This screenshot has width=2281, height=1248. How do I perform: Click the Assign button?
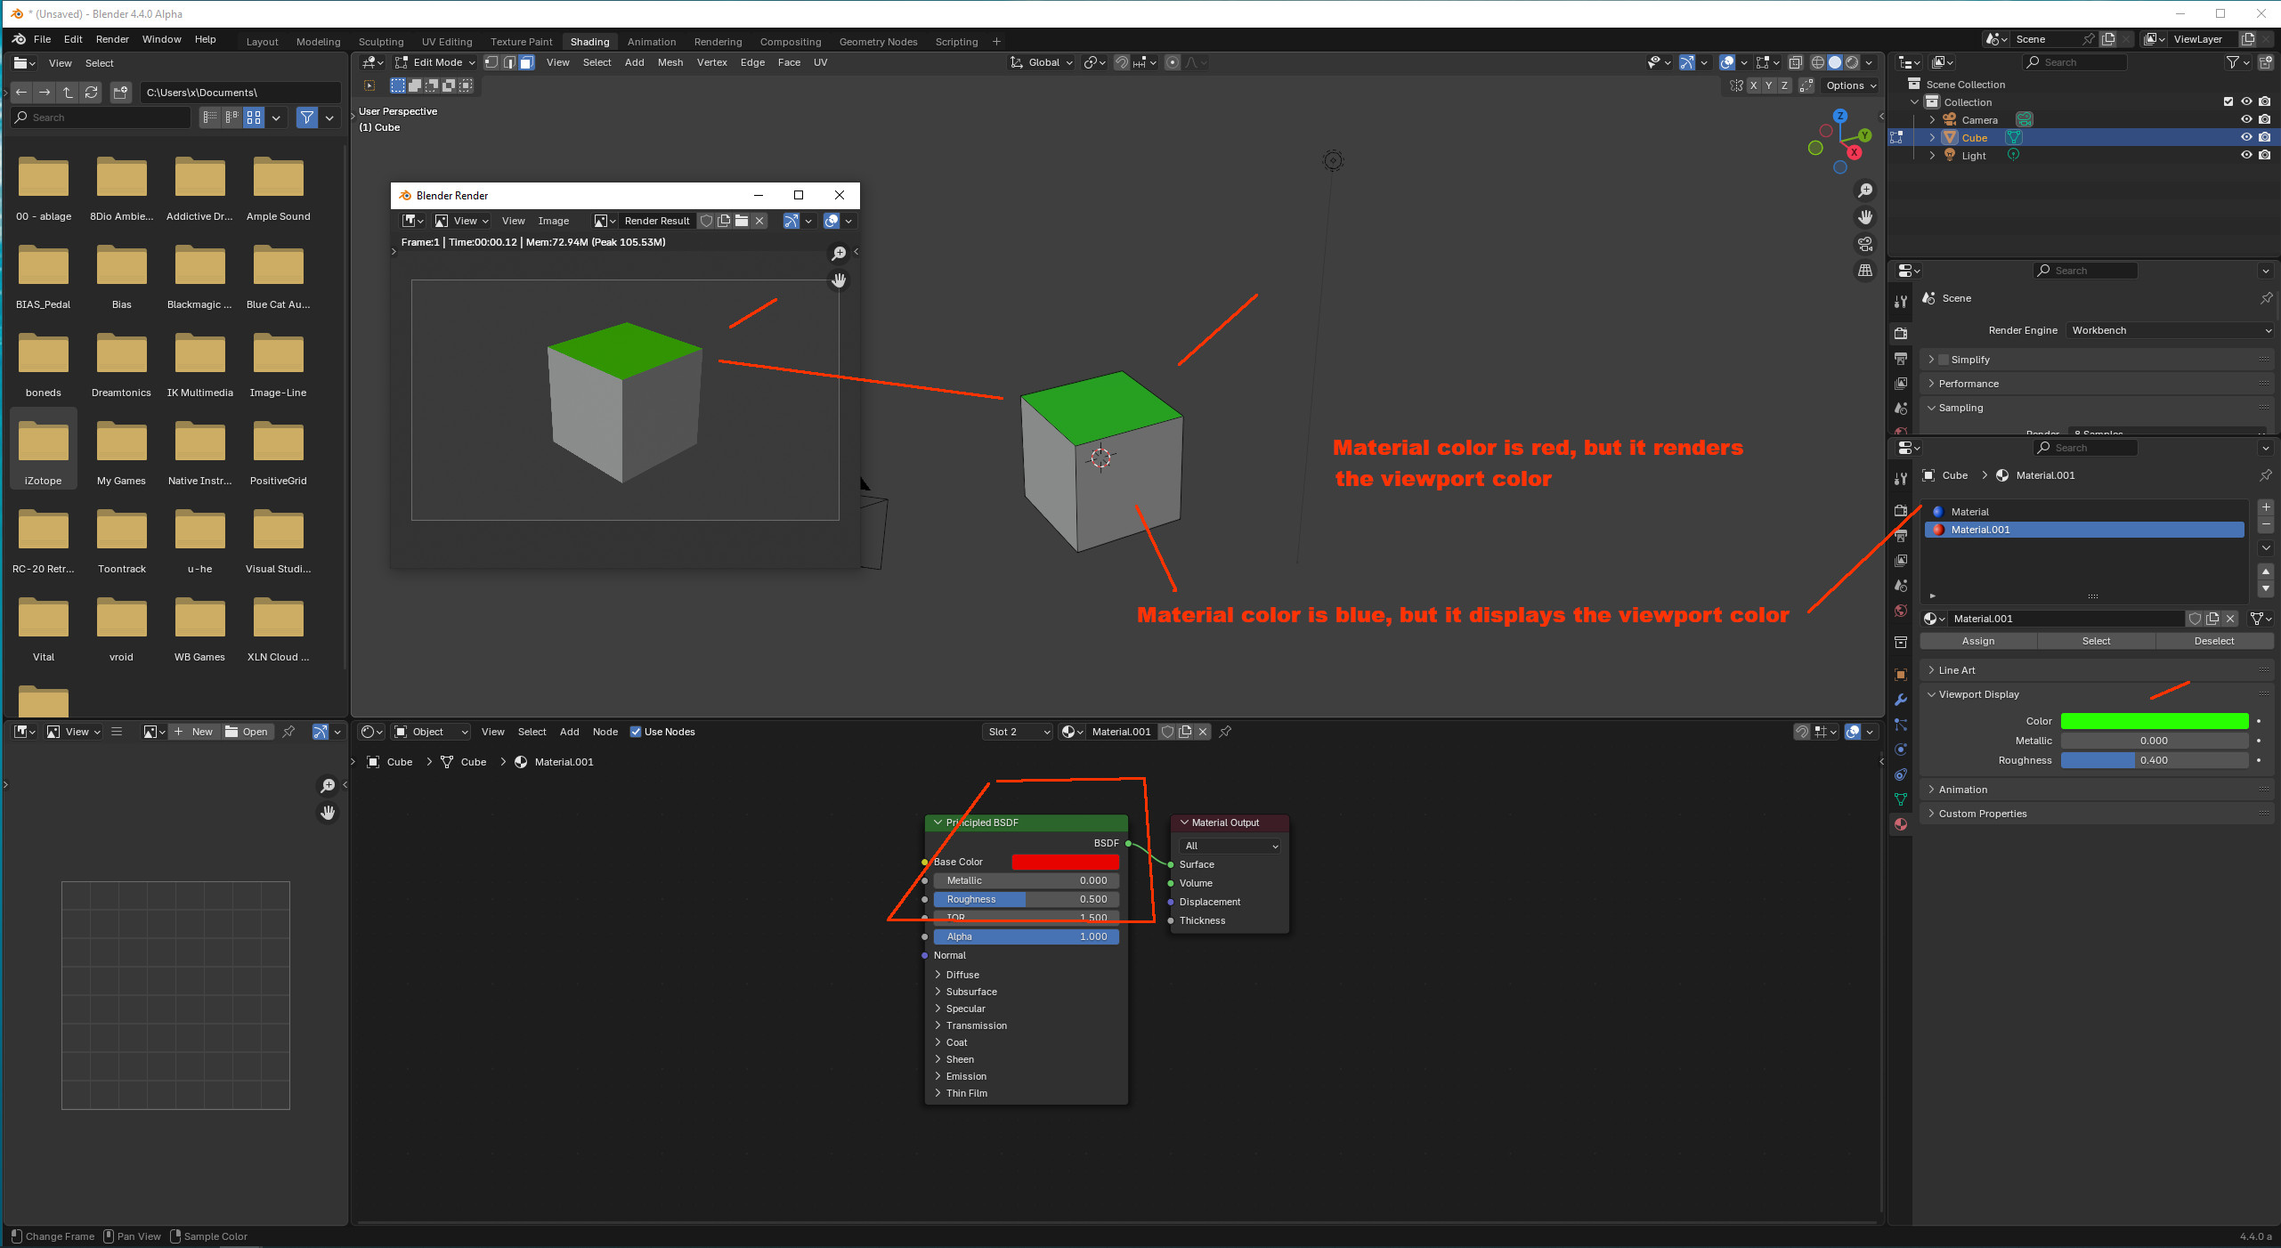(x=1977, y=641)
